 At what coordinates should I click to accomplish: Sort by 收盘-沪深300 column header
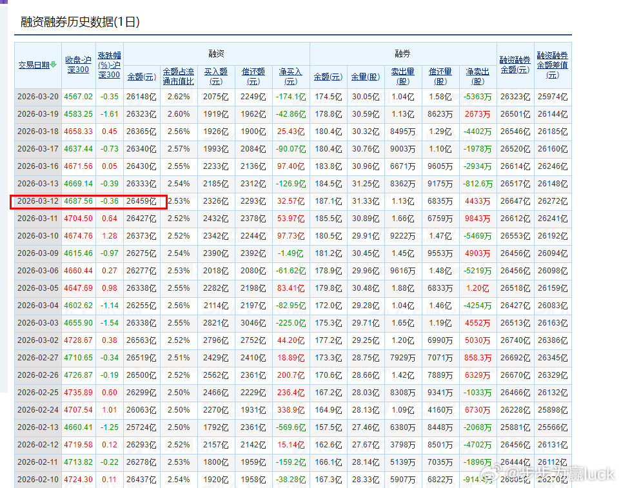(x=78, y=65)
